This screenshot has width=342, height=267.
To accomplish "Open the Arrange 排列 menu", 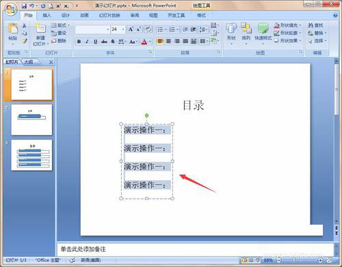I will click(246, 33).
